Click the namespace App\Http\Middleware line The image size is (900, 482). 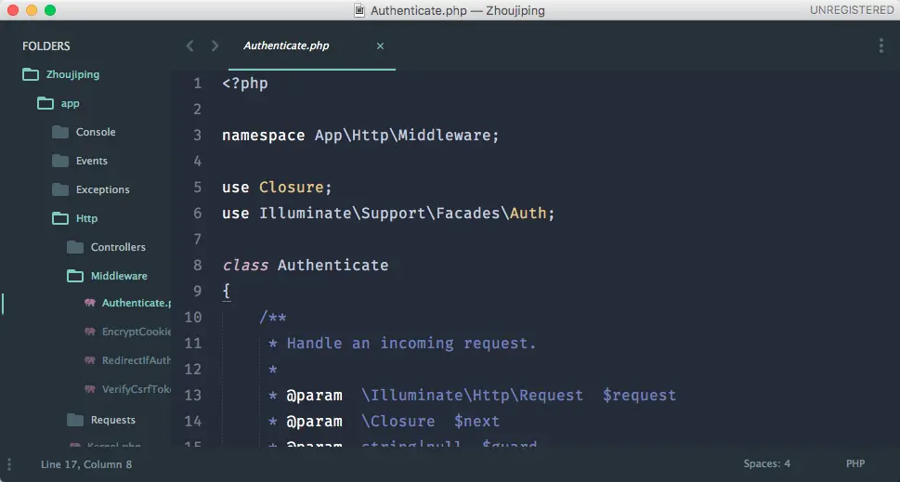[360, 136]
